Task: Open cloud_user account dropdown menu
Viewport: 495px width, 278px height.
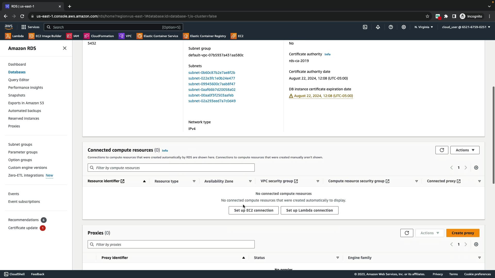Action: 466,27
